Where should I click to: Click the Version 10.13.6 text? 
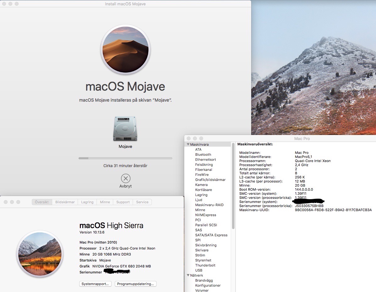[92, 232]
